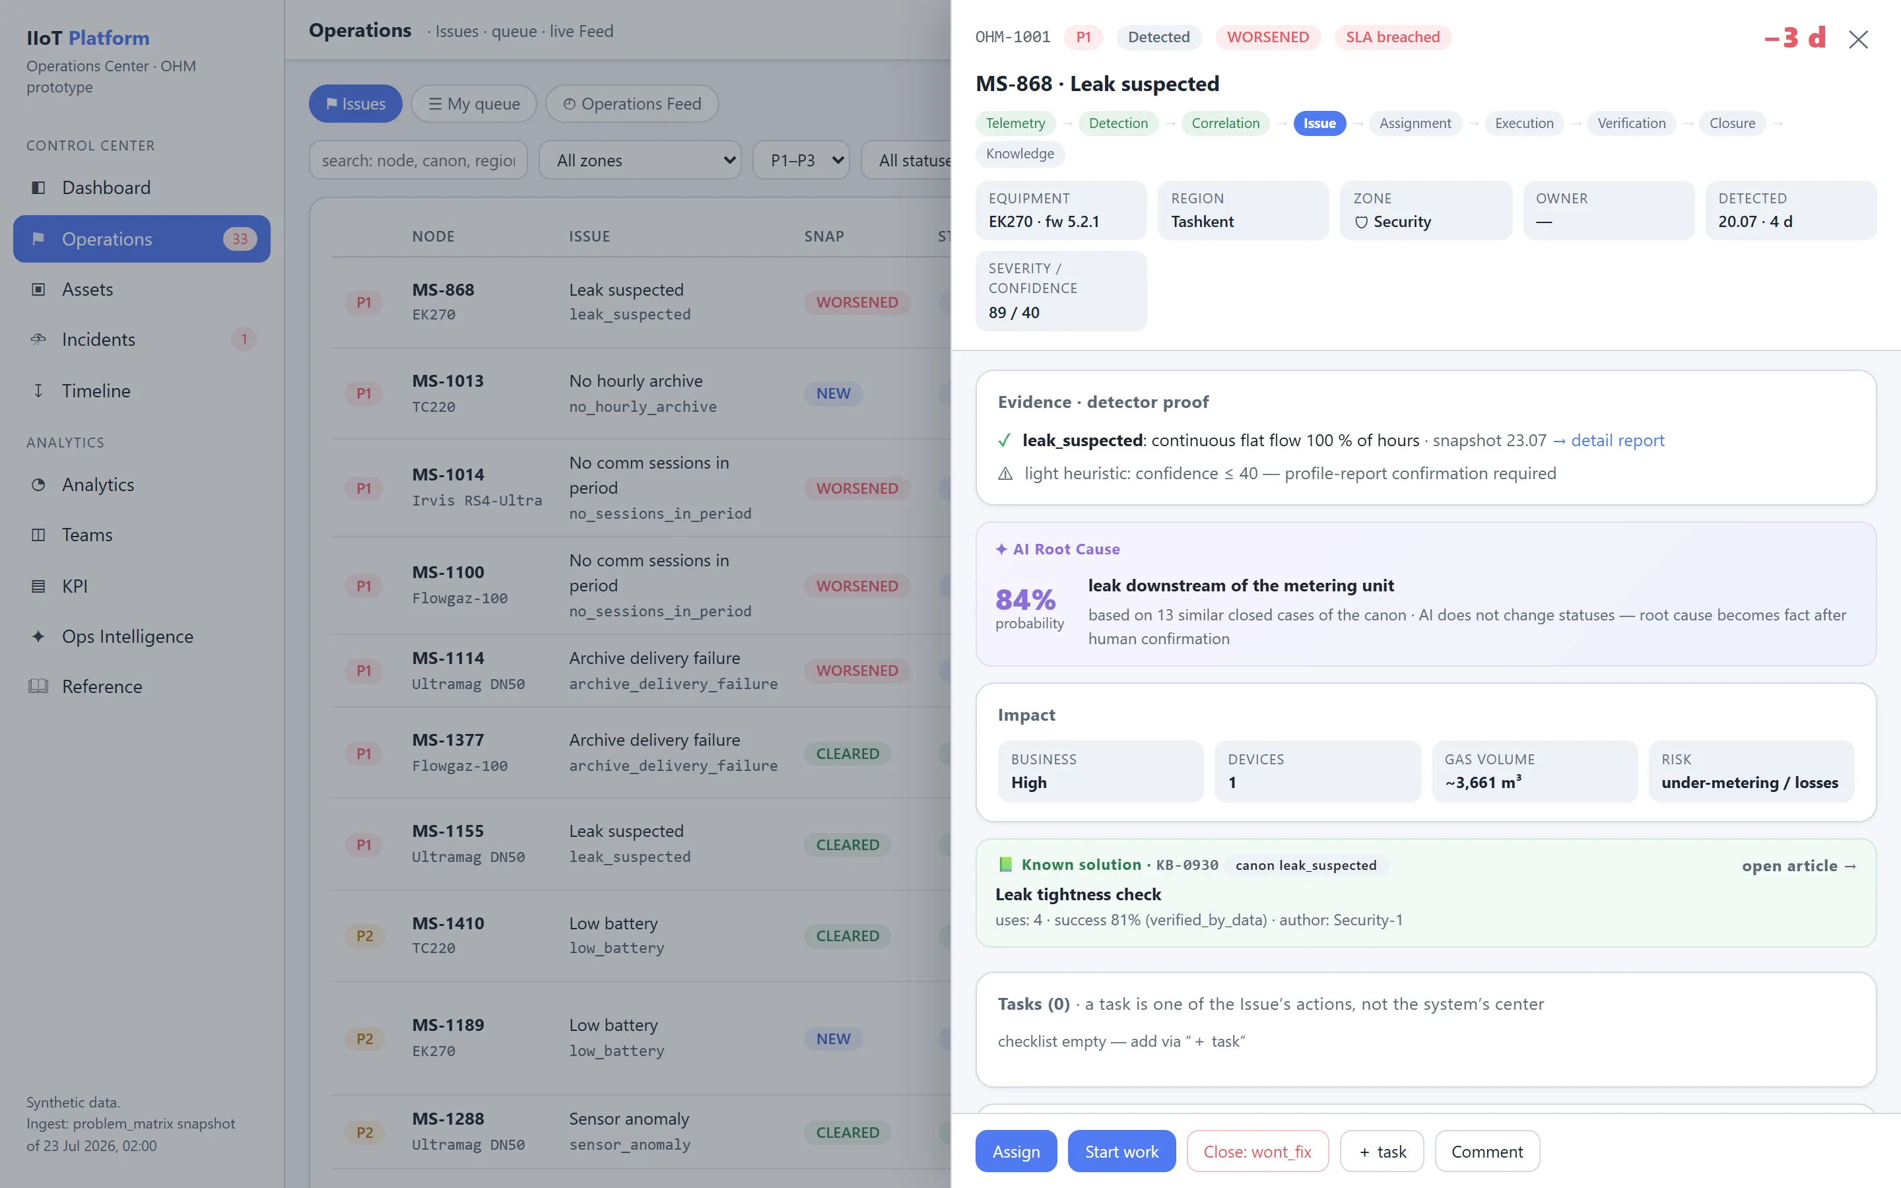Open Dashboard from the sidebar icon

[38, 188]
